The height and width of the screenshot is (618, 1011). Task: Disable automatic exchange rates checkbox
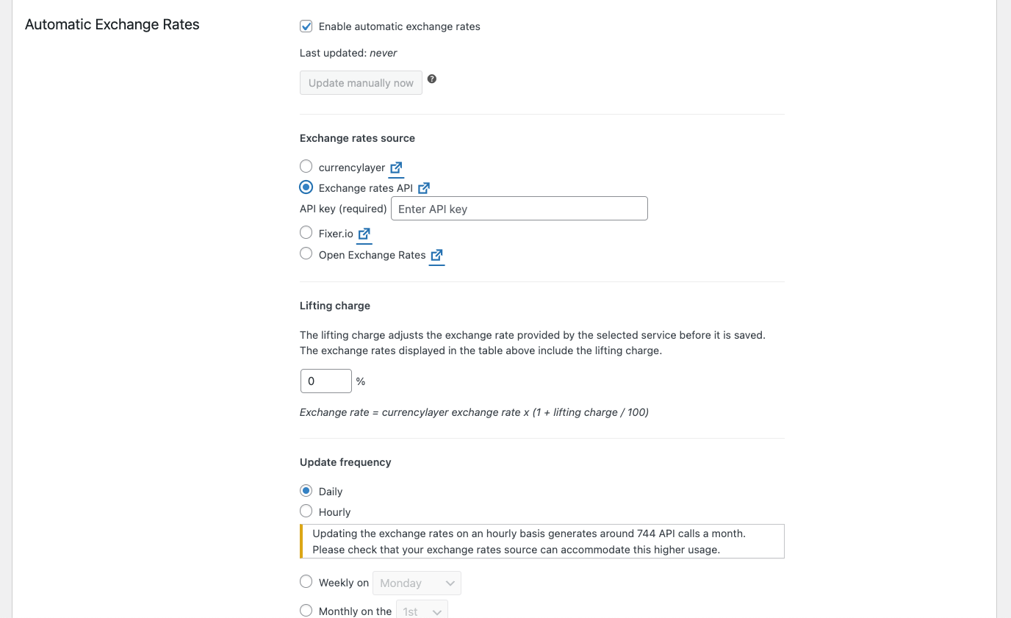tap(306, 26)
